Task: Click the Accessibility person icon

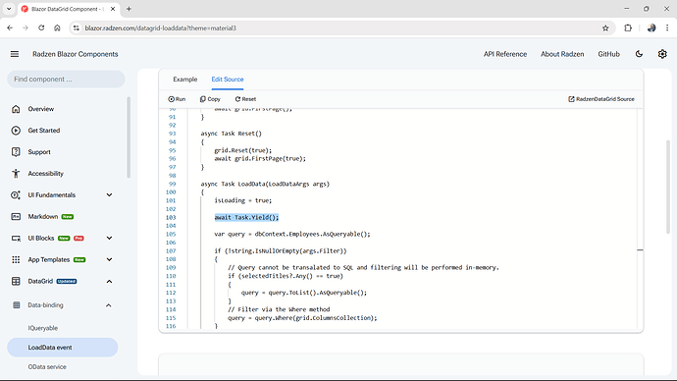Action: pyautogui.click(x=16, y=174)
